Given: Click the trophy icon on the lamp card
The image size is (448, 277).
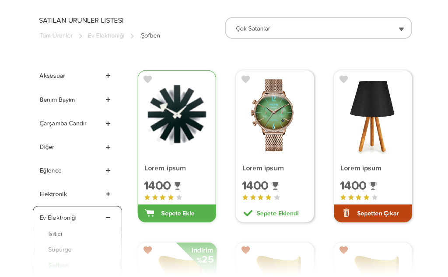Looking at the screenshot, I should pos(373,185).
